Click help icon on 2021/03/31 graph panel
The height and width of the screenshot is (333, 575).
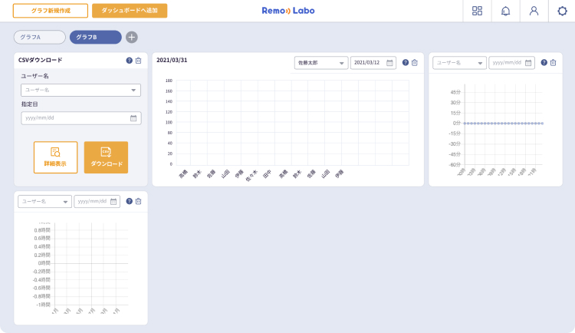click(x=406, y=63)
